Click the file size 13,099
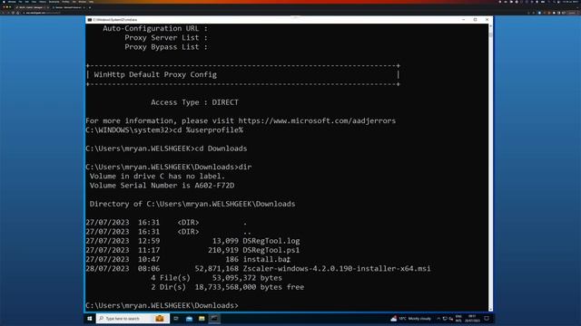 tap(225, 241)
